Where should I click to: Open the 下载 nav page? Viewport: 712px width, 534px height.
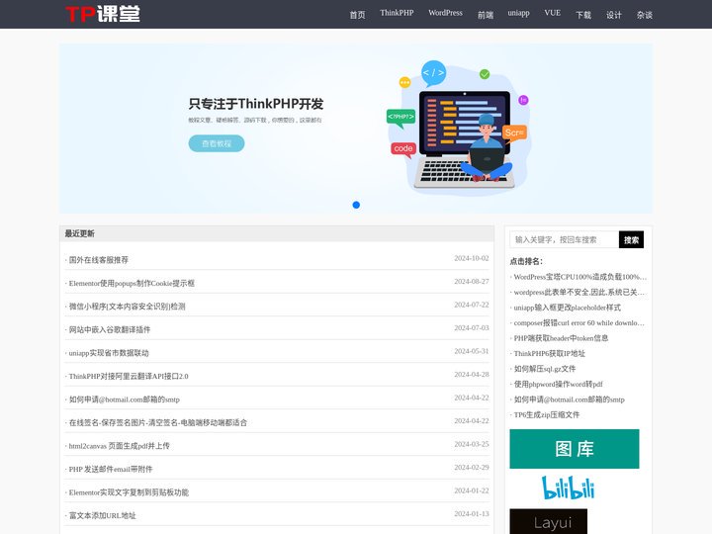583,15
